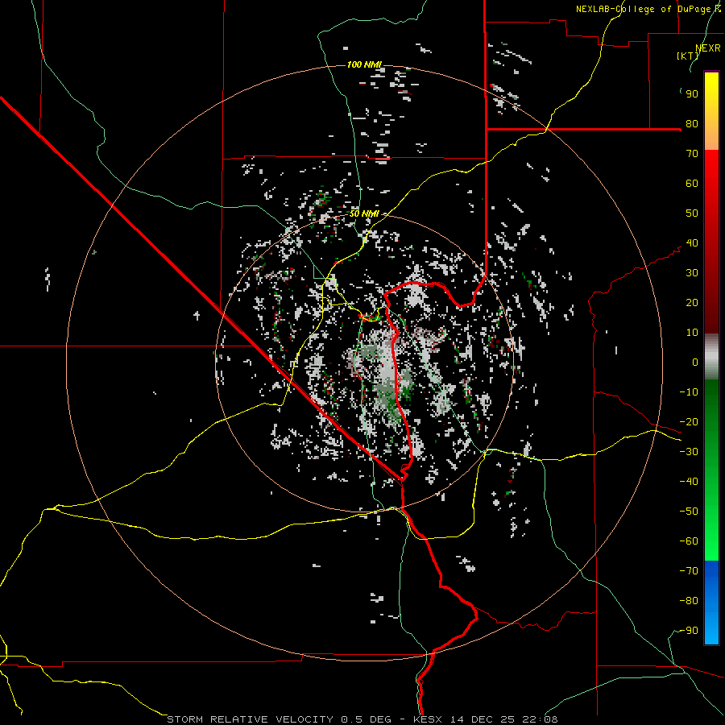The width and height of the screenshot is (725, 725).
Task: Click the 30 value on the velocity scale
Action: coord(692,273)
